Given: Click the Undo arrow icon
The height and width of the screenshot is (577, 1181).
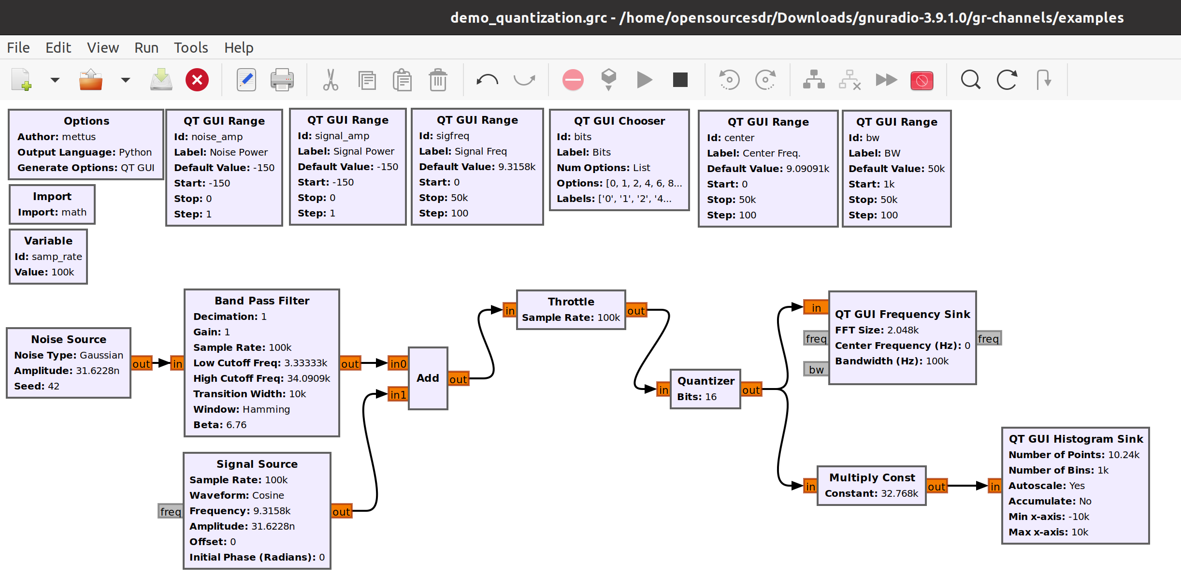Looking at the screenshot, I should (487, 80).
